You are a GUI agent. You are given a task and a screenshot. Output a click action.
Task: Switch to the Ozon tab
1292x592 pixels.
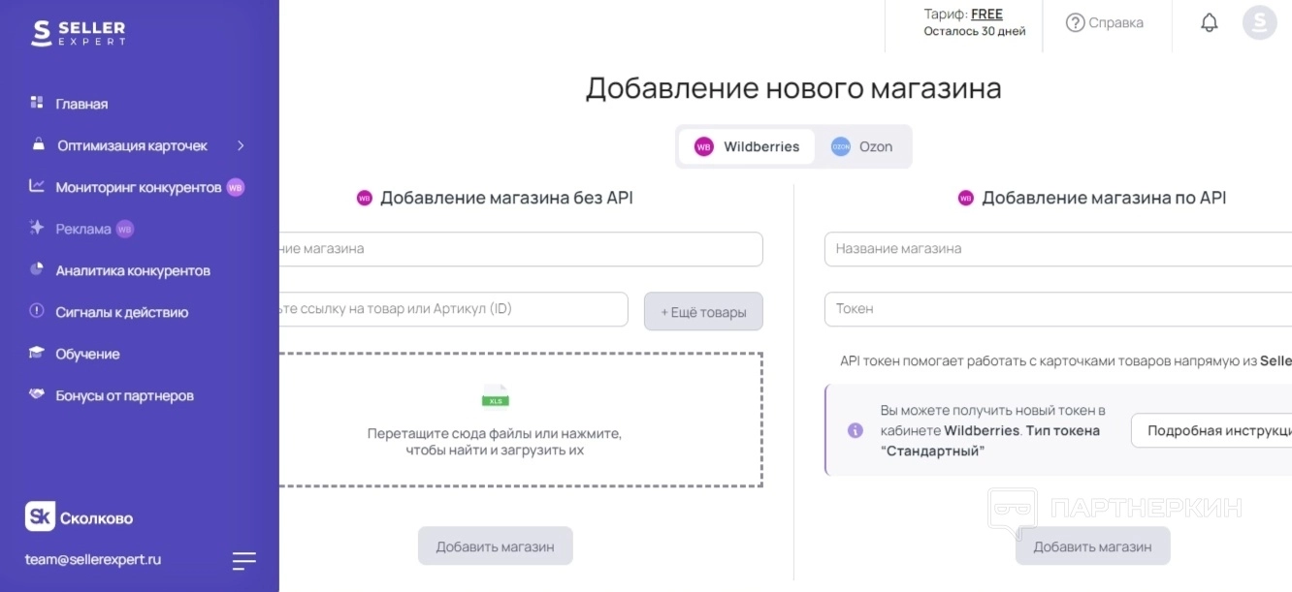[x=862, y=146]
